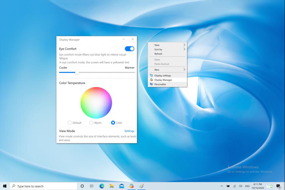Close the Display Manager window

tap(133, 39)
